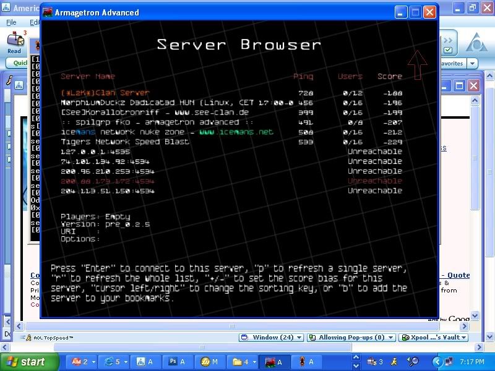Click the AOL outer vertical scrollbar up arrow
The width and height of the screenshot is (495, 371).
click(x=489, y=75)
